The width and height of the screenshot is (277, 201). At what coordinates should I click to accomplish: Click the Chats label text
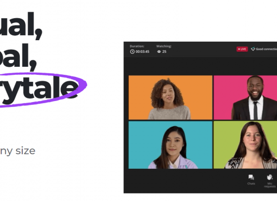(251, 183)
